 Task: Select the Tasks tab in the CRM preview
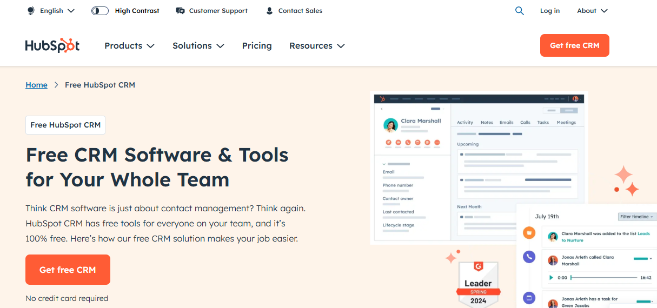[x=543, y=123]
